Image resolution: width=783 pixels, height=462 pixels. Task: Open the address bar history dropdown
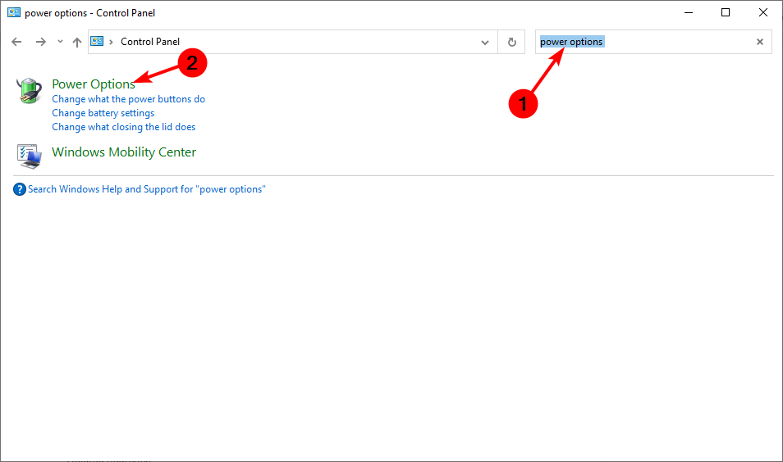point(484,43)
